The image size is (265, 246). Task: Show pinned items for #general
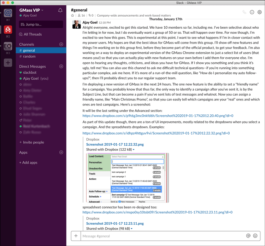tap(90, 16)
